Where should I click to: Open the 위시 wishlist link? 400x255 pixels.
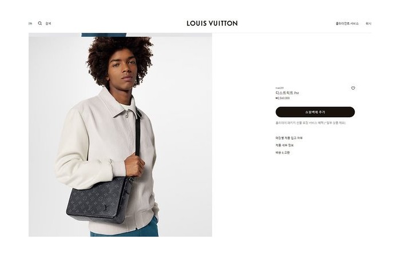pyautogui.click(x=369, y=23)
